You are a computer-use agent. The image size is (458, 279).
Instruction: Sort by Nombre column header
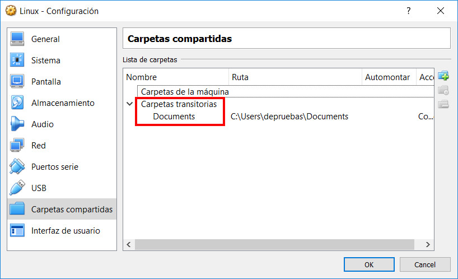pyautogui.click(x=176, y=77)
